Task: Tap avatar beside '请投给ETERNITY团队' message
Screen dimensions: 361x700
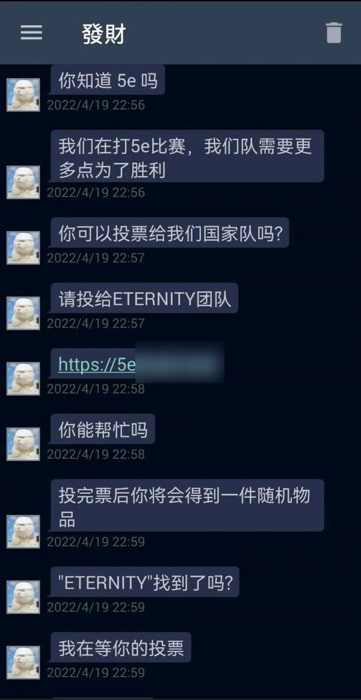Action: tap(23, 313)
